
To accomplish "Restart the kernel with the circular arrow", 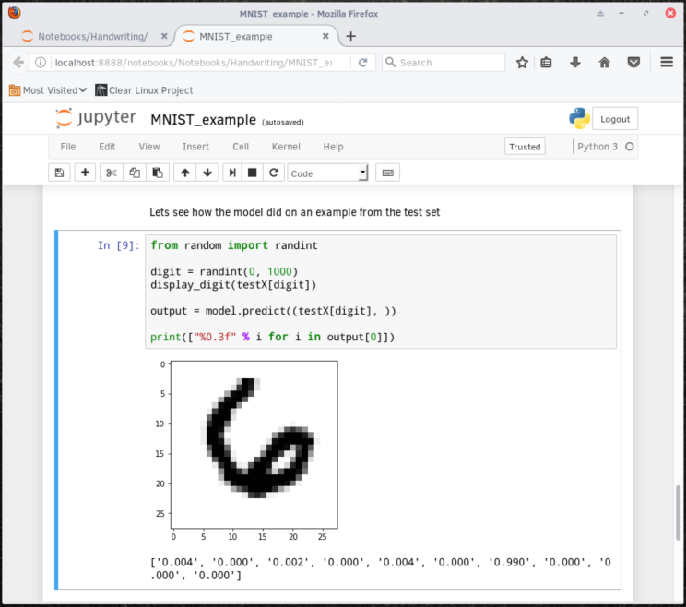I will tap(274, 173).
